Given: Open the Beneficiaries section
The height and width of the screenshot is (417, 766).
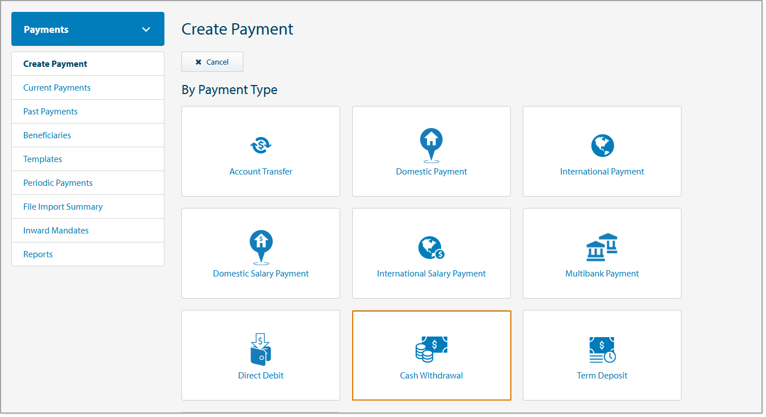Looking at the screenshot, I should [x=47, y=135].
